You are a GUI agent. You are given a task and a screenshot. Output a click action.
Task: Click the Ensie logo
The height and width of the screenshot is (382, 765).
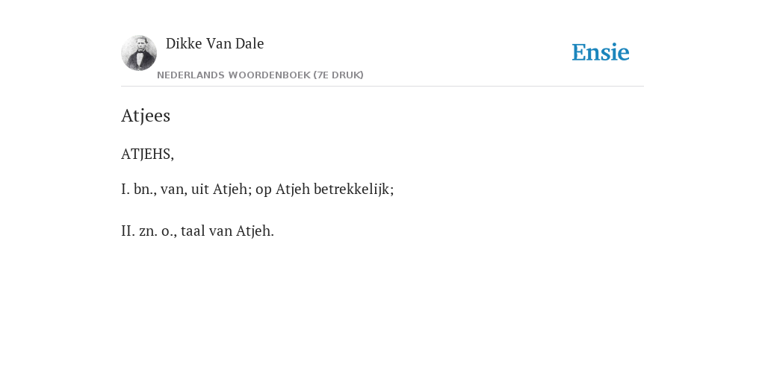click(x=600, y=52)
